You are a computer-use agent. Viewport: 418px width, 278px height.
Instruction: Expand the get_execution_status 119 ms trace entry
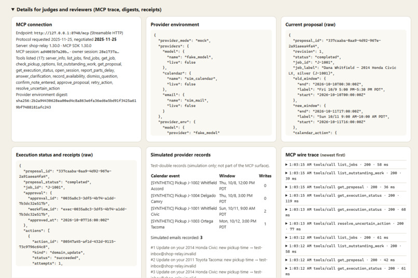(345, 198)
